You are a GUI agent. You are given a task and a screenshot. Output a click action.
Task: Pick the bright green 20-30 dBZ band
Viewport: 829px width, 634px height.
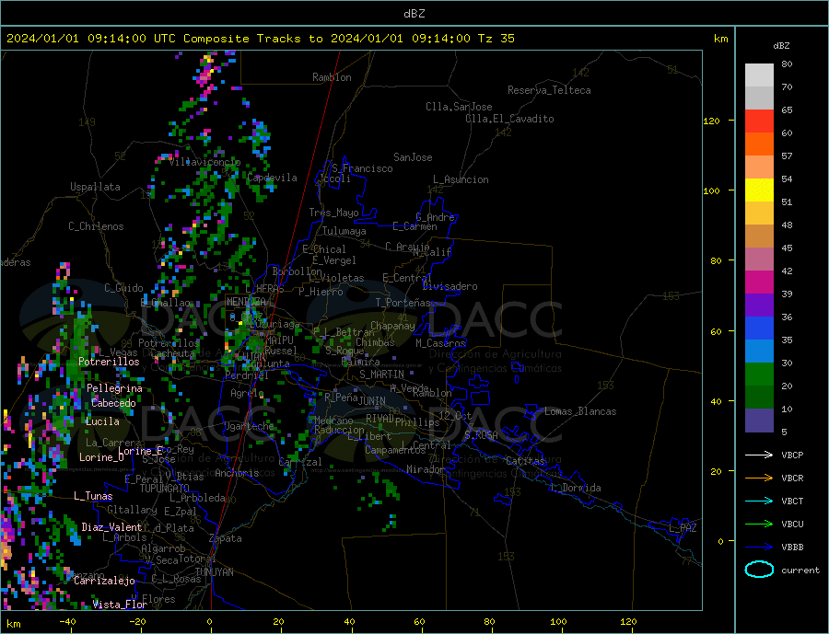[759, 375]
